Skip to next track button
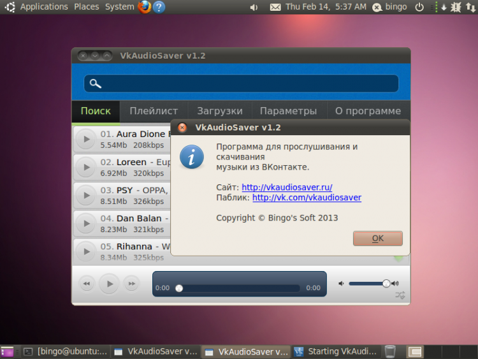Image resolution: width=478 pixels, height=359 pixels. point(131,284)
